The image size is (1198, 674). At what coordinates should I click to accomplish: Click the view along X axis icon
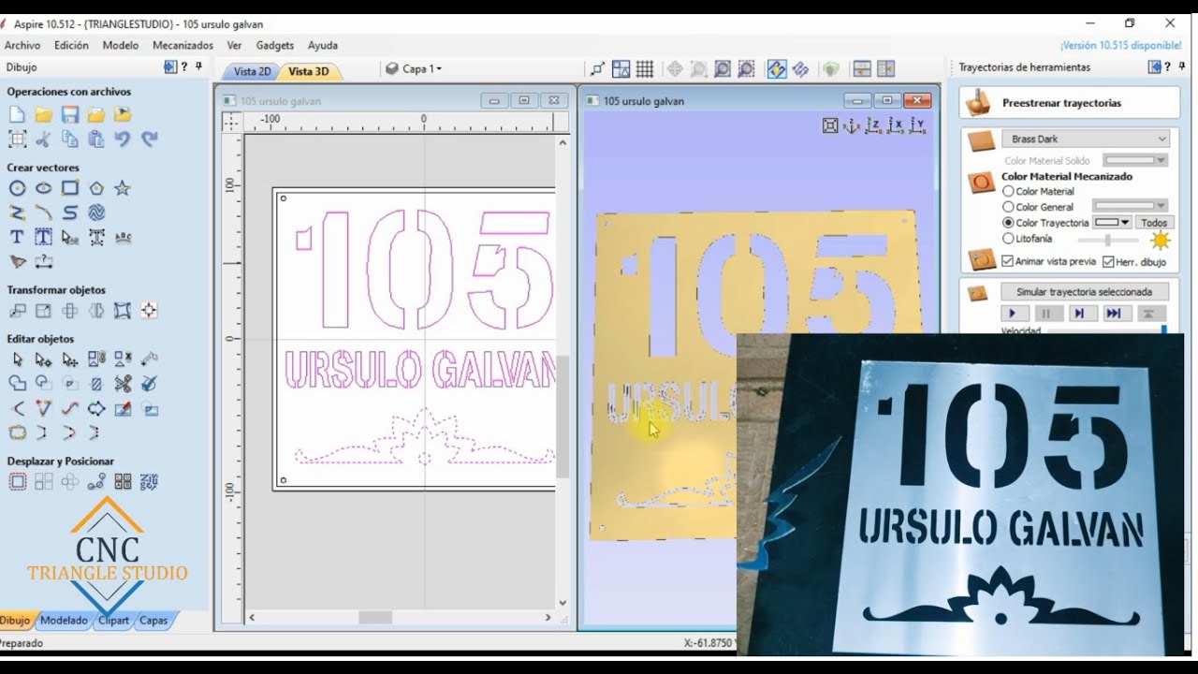[x=896, y=125]
